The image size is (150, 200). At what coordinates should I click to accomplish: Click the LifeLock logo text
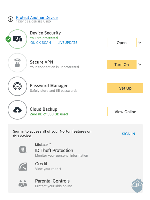pos(43,145)
